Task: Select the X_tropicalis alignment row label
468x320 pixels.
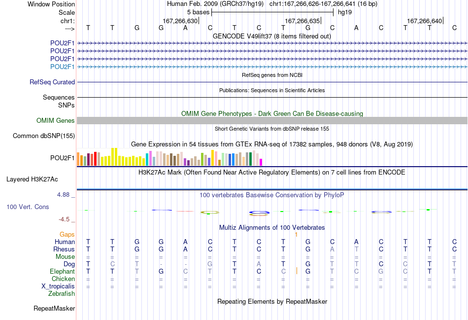Action: click(x=58, y=286)
